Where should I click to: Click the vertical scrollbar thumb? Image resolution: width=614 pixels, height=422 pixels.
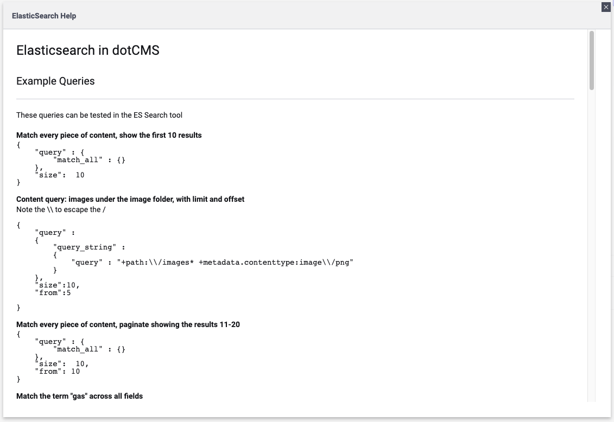point(592,60)
